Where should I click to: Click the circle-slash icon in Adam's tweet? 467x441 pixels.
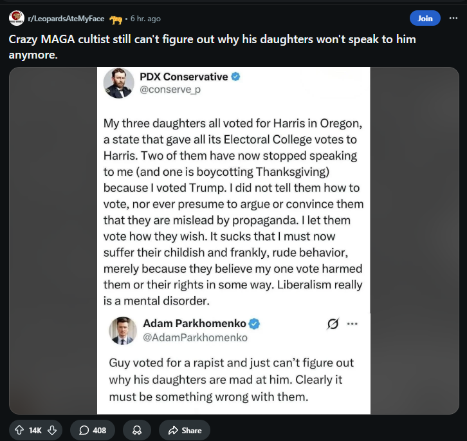click(x=333, y=324)
